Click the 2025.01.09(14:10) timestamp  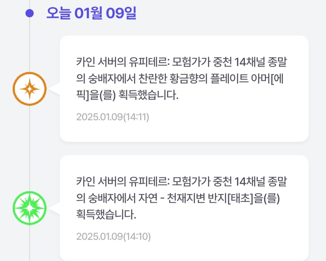tap(113, 236)
